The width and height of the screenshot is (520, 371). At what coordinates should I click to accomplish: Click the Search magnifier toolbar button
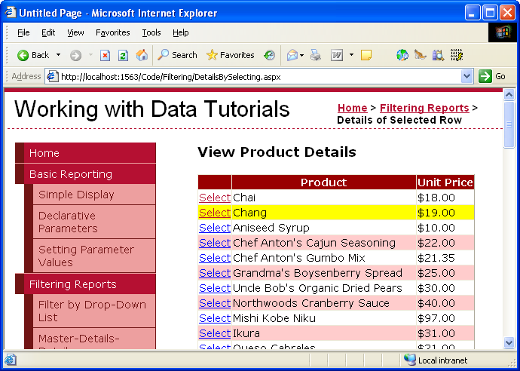177,55
